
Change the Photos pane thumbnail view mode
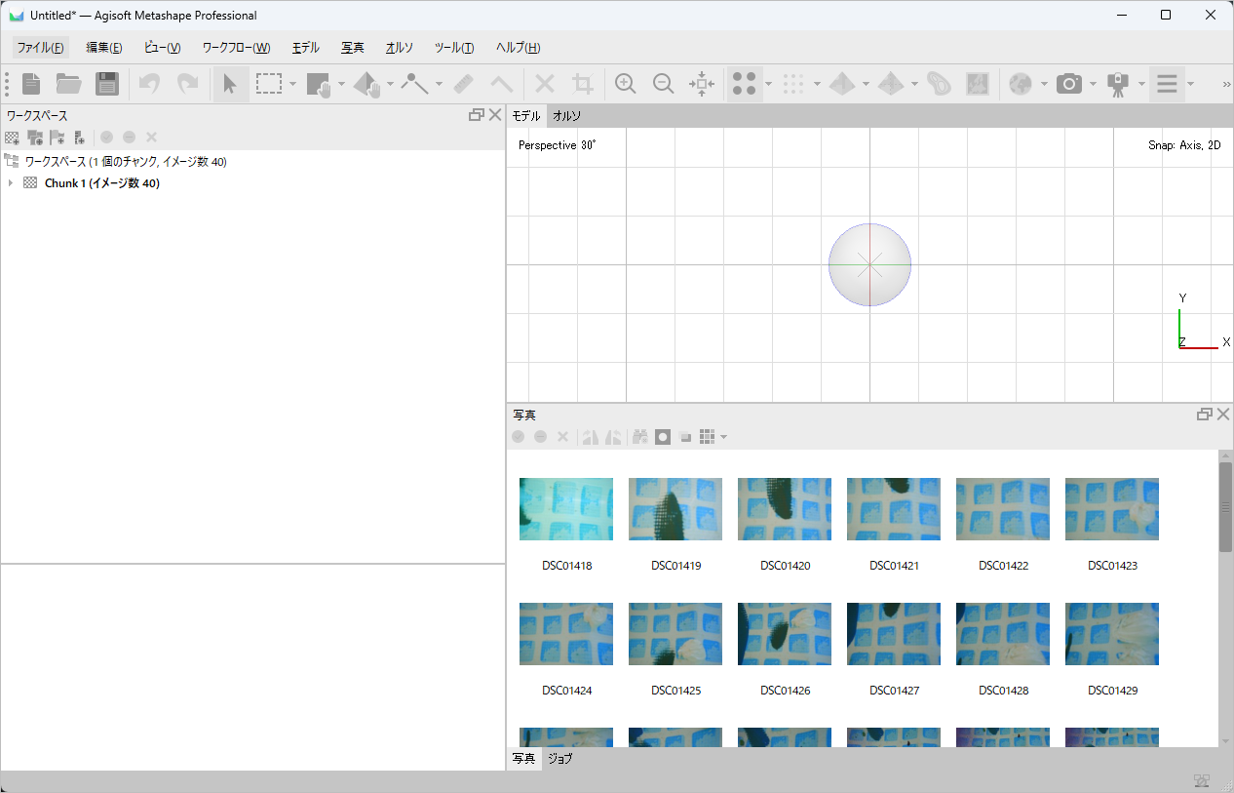(708, 437)
